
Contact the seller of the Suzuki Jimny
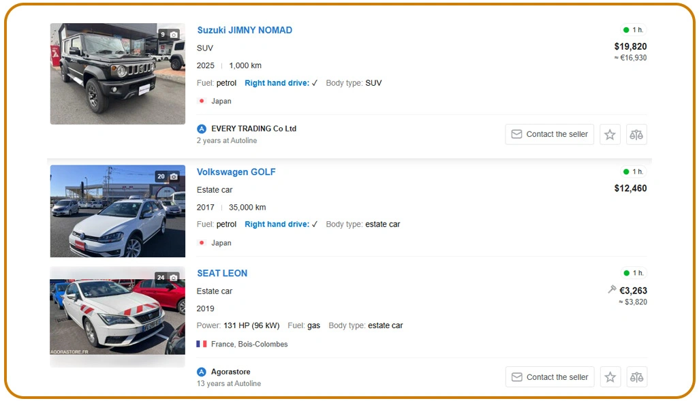coord(549,134)
